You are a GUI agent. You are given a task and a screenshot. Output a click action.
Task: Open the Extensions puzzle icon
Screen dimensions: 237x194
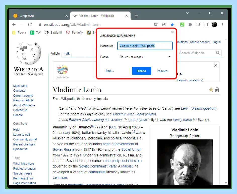[x=190, y=25]
